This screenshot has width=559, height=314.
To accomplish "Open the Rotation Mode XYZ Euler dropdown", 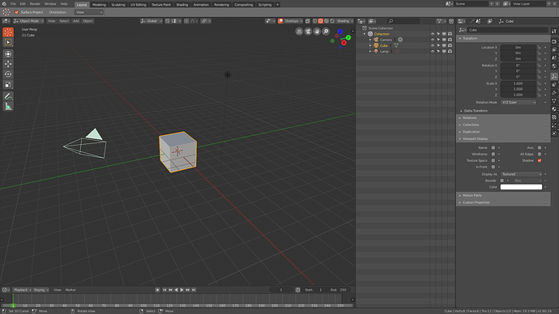I will point(518,102).
